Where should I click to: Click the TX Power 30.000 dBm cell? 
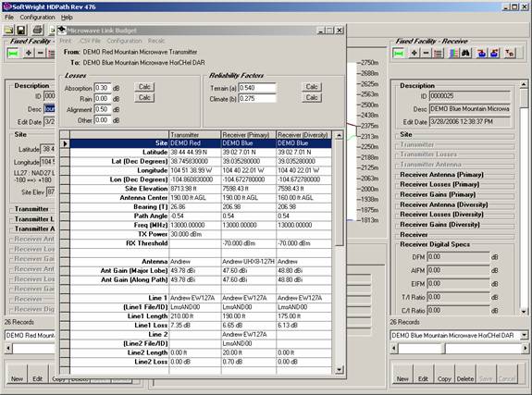pyautogui.click(x=194, y=234)
